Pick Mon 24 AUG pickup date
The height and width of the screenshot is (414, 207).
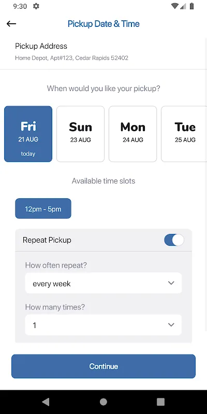(x=133, y=134)
